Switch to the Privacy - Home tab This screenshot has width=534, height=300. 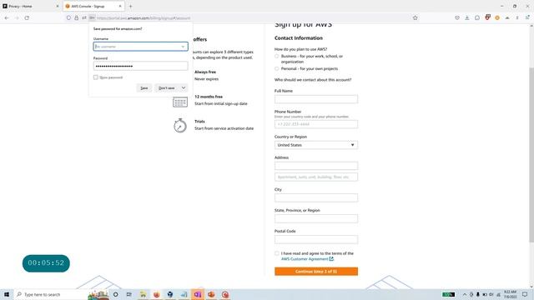(x=31, y=6)
